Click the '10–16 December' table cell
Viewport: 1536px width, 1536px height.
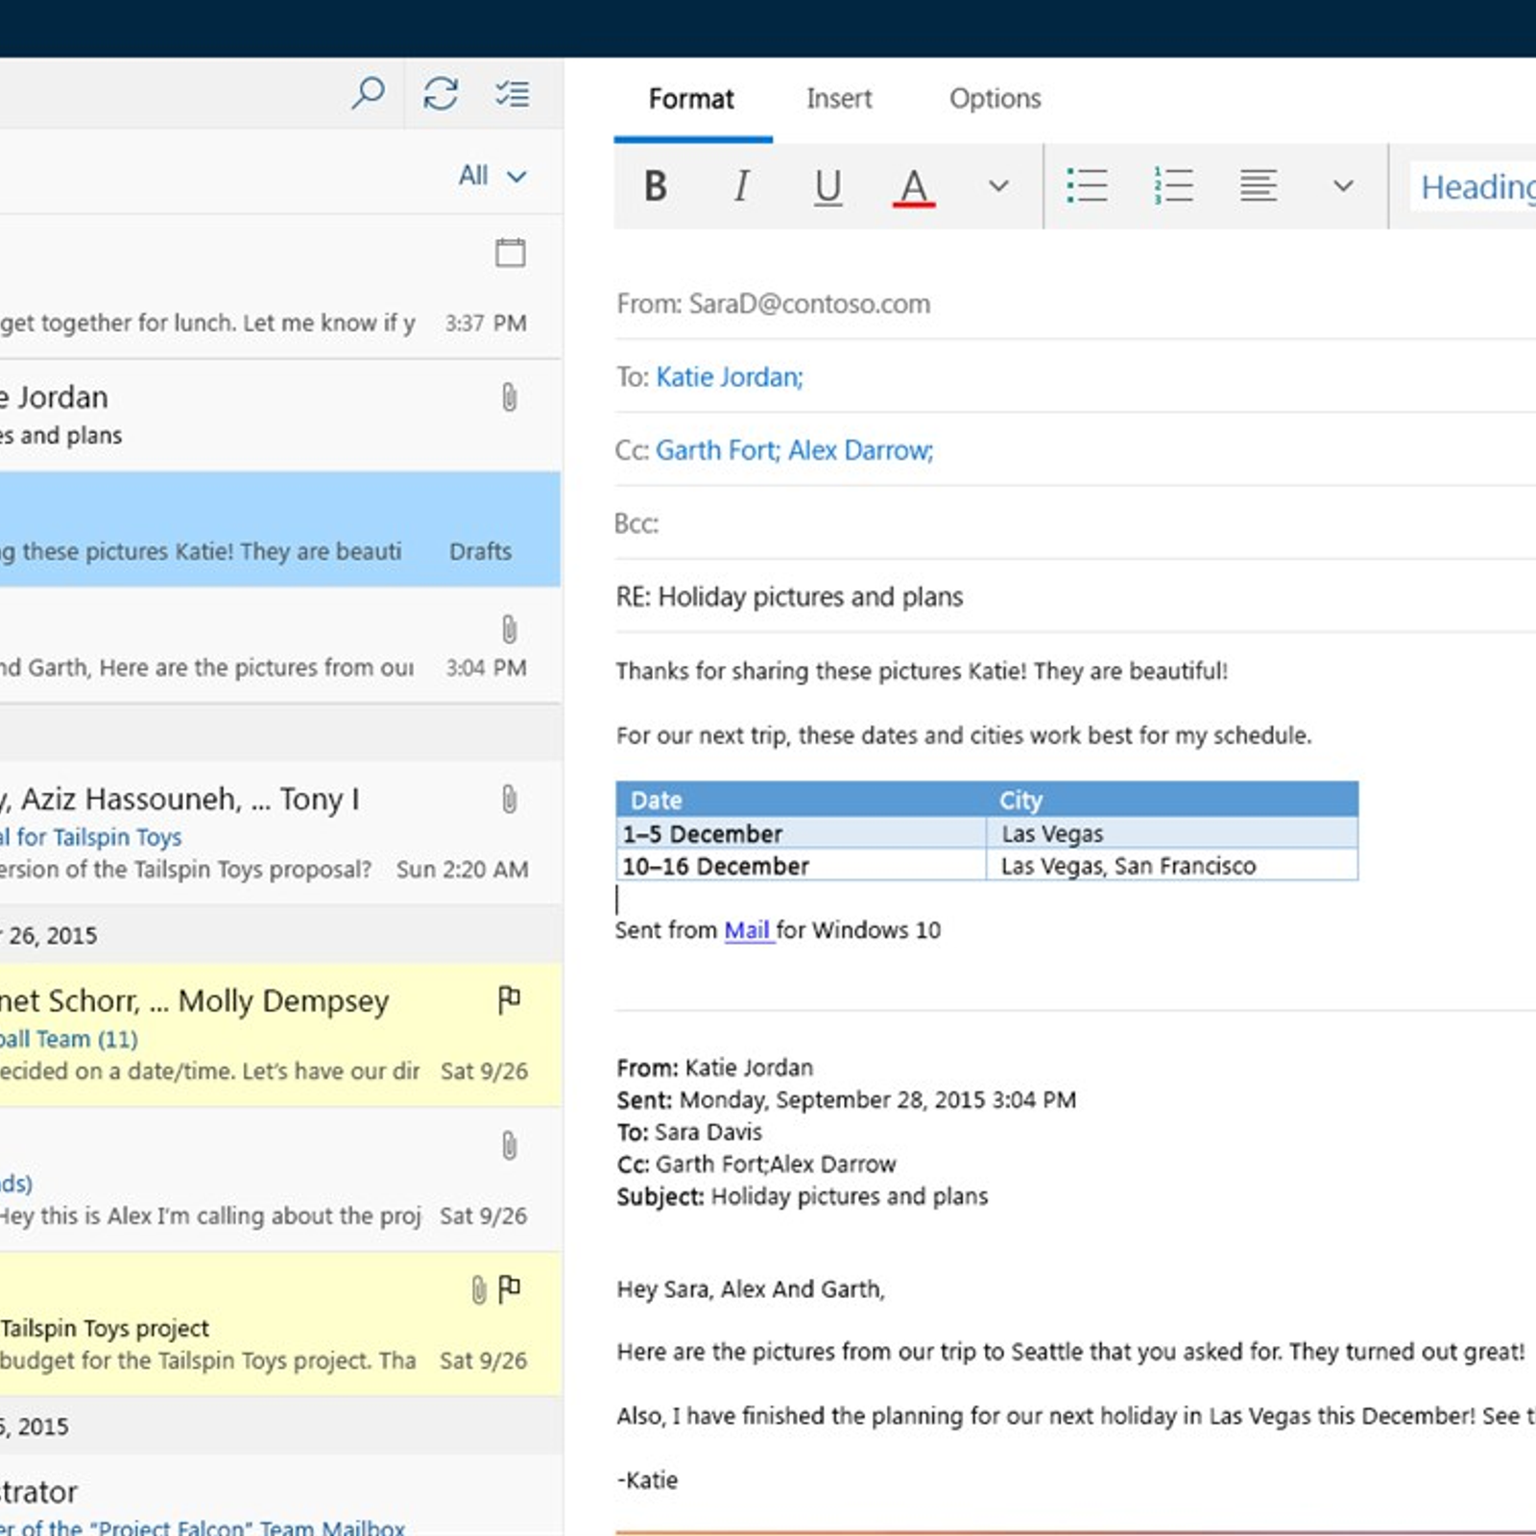801,865
